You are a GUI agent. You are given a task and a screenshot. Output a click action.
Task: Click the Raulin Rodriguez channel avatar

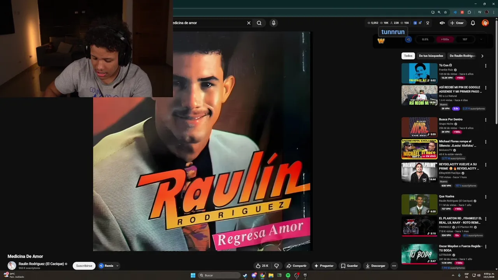(x=12, y=265)
